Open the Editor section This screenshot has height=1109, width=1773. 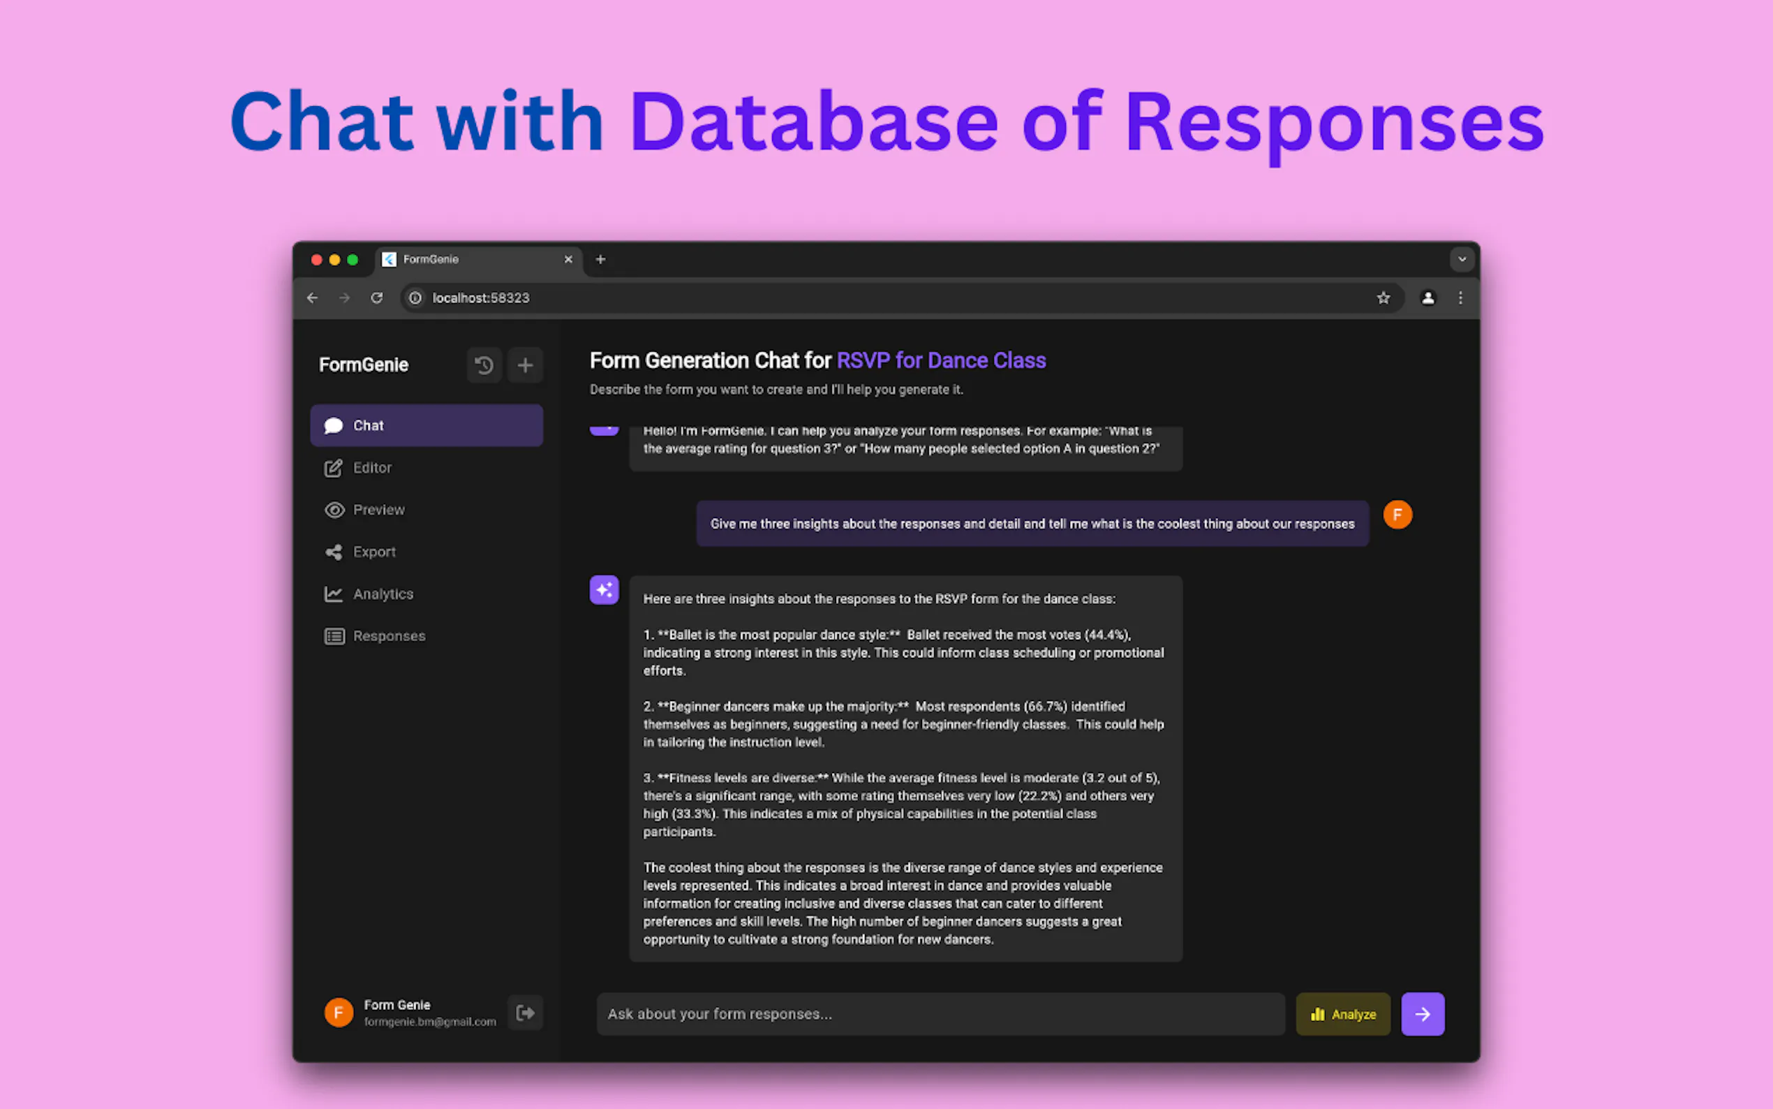tap(371, 468)
